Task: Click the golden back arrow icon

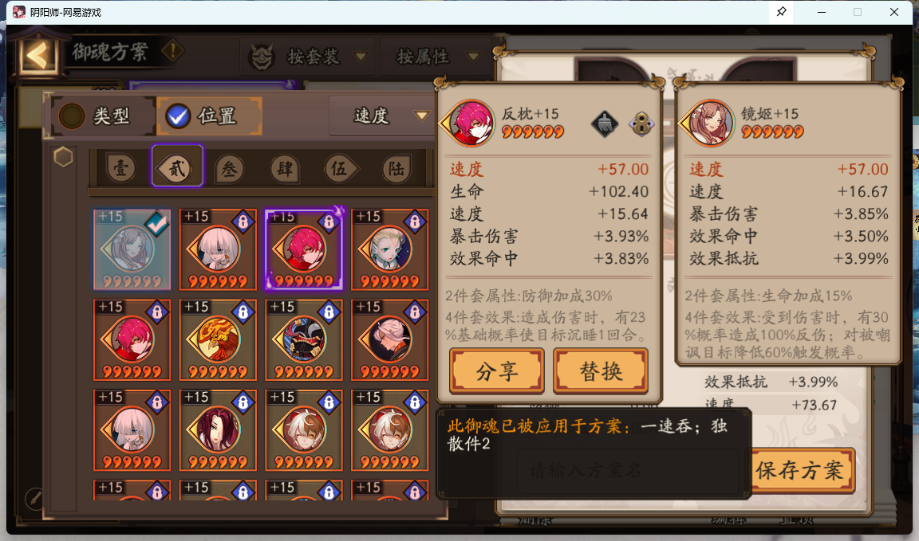Action: pos(37,57)
